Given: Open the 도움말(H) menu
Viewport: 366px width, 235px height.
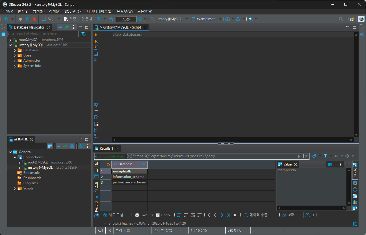Looking at the screenshot, I should (x=145, y=11).
